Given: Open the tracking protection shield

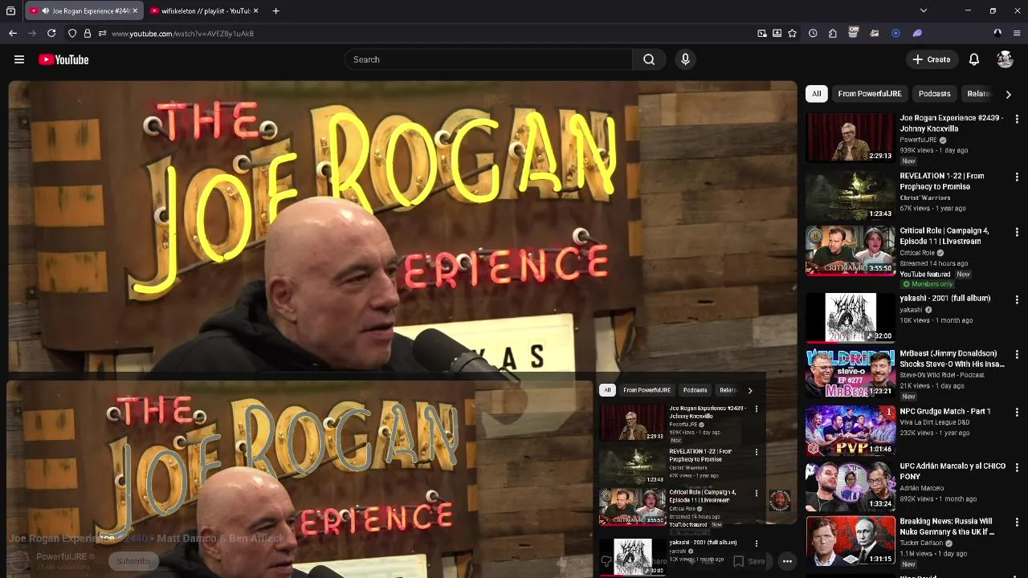Looking at the screenshot, I should (72, 33).
